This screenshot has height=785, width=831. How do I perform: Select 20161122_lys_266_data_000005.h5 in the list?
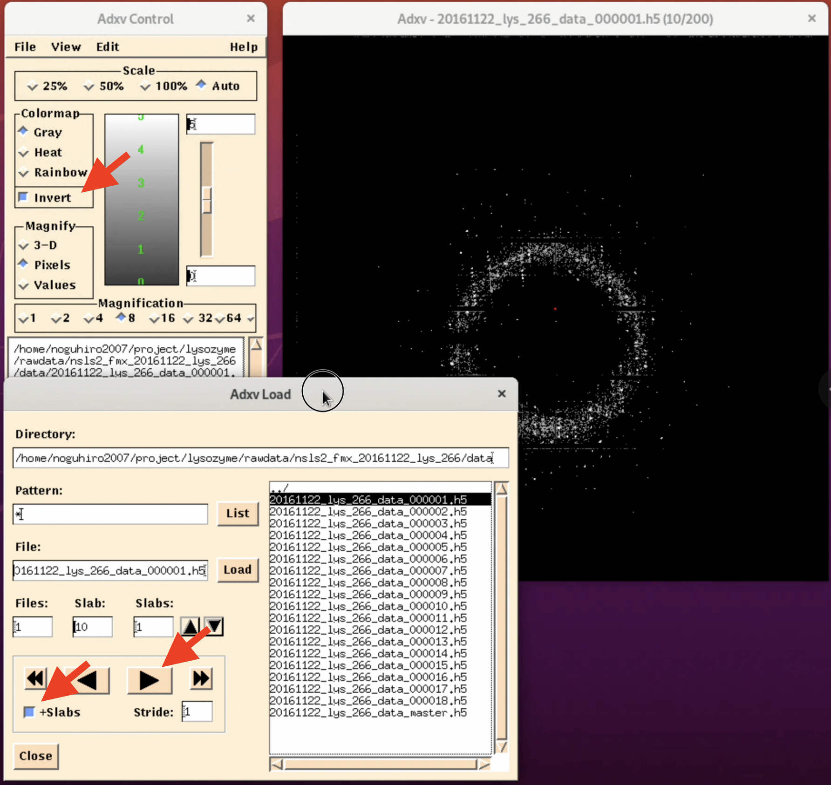368,547
